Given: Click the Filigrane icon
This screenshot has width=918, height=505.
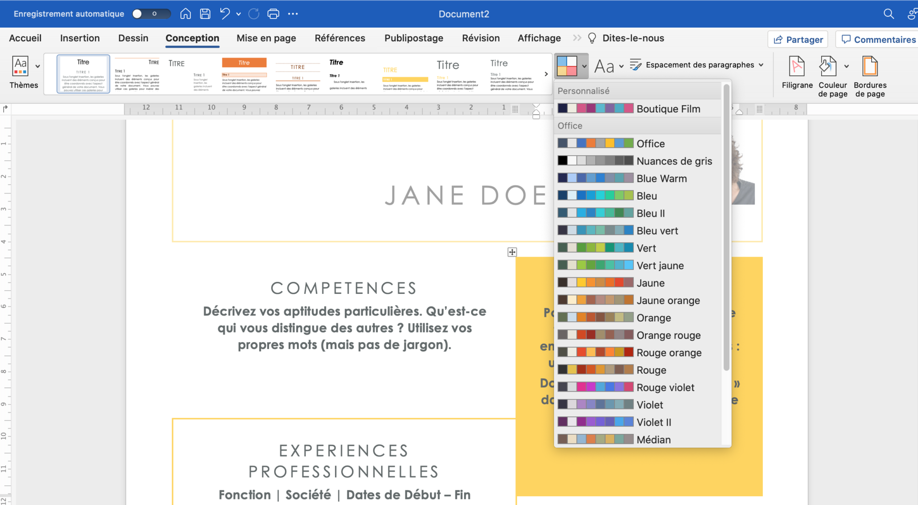Looking at the screenshot, I should tap(797, 66).
